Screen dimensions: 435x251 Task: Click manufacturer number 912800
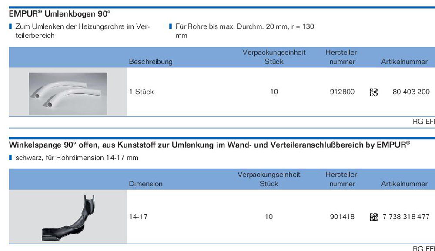342,92
